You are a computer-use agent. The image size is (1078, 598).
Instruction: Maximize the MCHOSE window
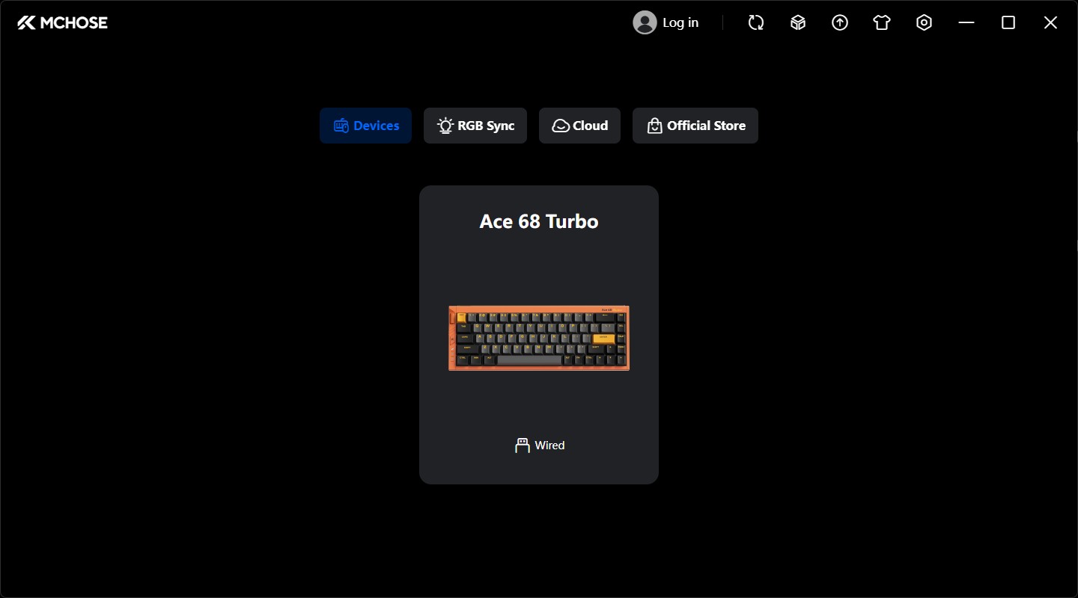pos(1008,22)
